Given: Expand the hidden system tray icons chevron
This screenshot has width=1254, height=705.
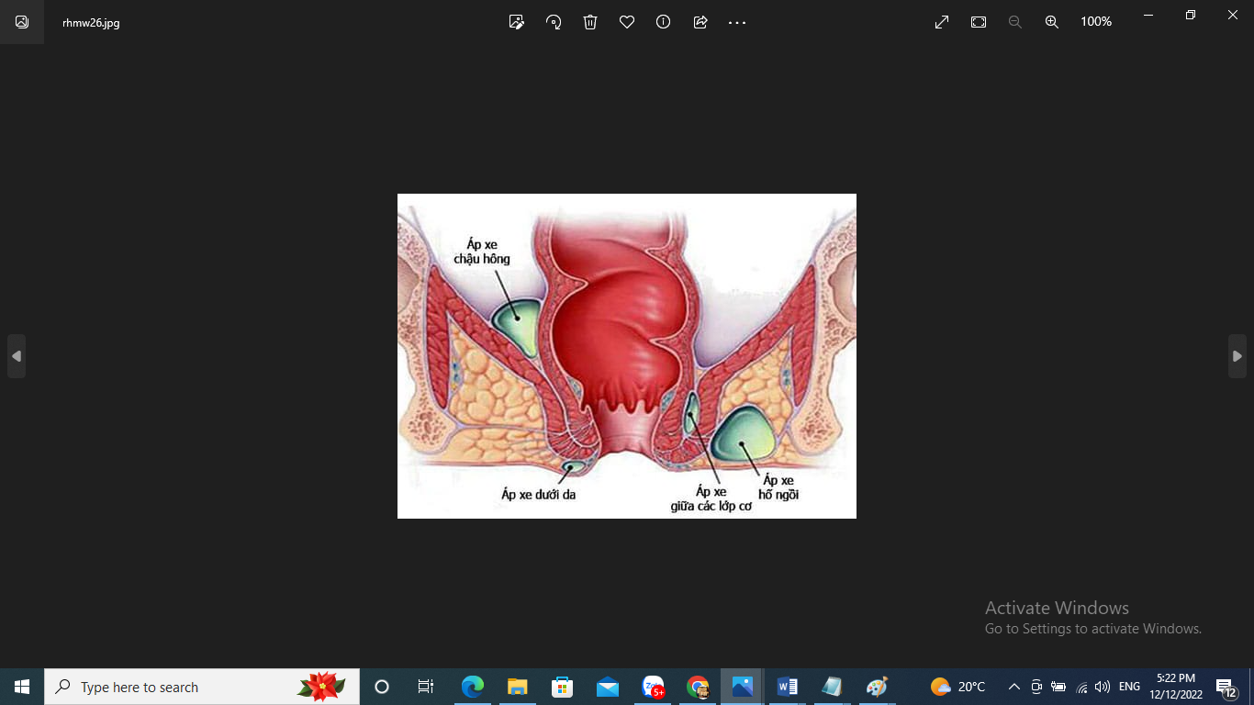Looking at the screenshot, I should 1014,687.
